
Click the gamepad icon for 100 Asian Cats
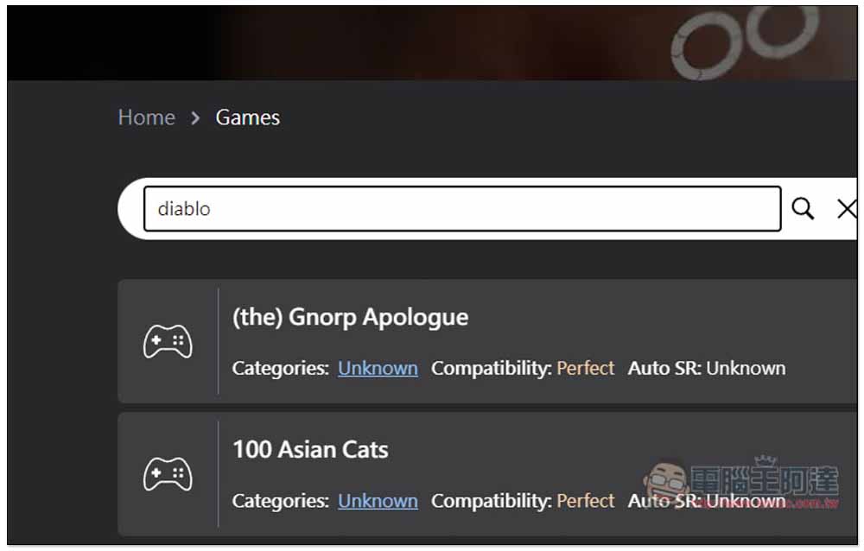pos(168,474)
